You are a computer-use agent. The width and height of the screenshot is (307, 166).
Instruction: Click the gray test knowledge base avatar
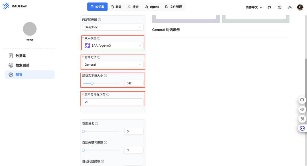(30, 29)
